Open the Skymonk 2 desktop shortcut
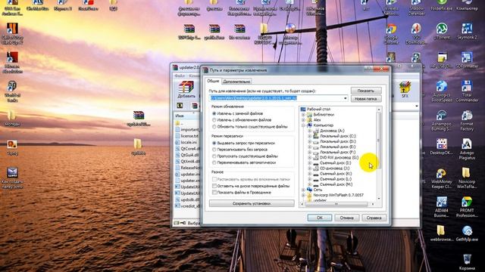This screenshot has width=485, height=272. click(467, 32)
